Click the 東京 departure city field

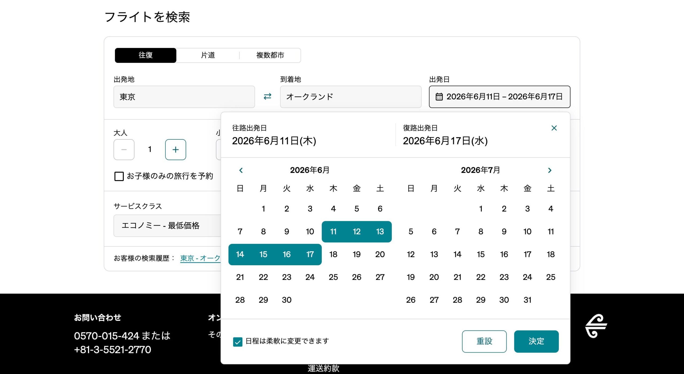tap(184, 97)
